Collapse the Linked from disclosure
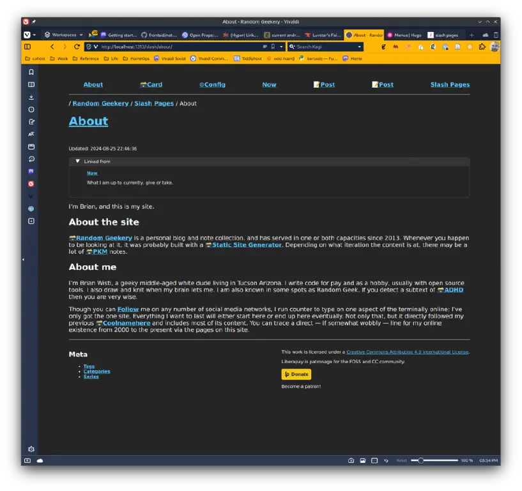522x491 pixels. click(77, 161)
